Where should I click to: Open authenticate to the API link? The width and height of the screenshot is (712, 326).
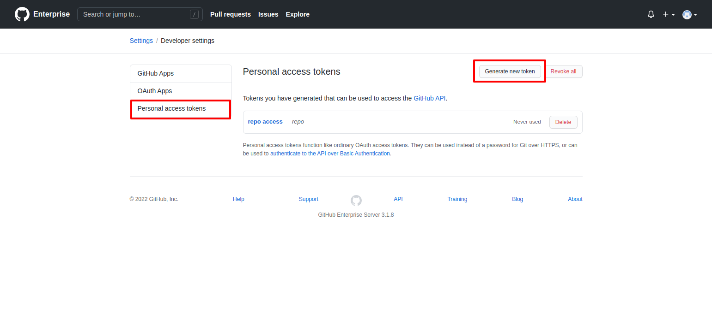click(330, 154)
